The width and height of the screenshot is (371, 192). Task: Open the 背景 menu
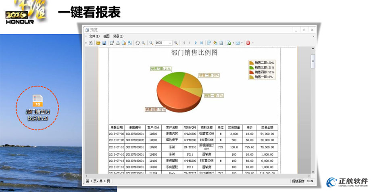[118, 36]
